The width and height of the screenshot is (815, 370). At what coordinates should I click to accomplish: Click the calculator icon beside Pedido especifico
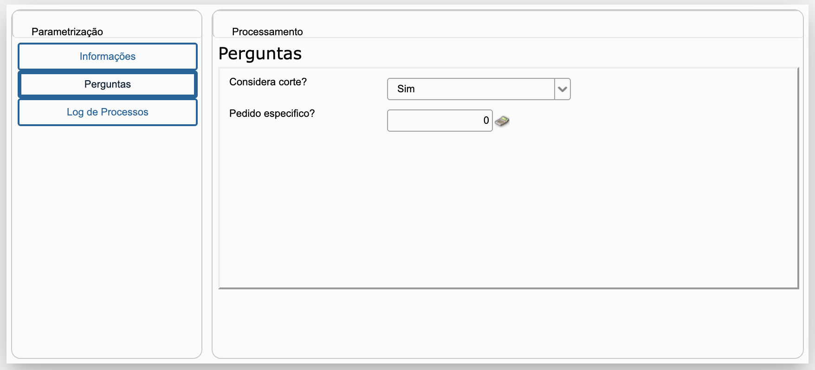[x=502, y=121]
